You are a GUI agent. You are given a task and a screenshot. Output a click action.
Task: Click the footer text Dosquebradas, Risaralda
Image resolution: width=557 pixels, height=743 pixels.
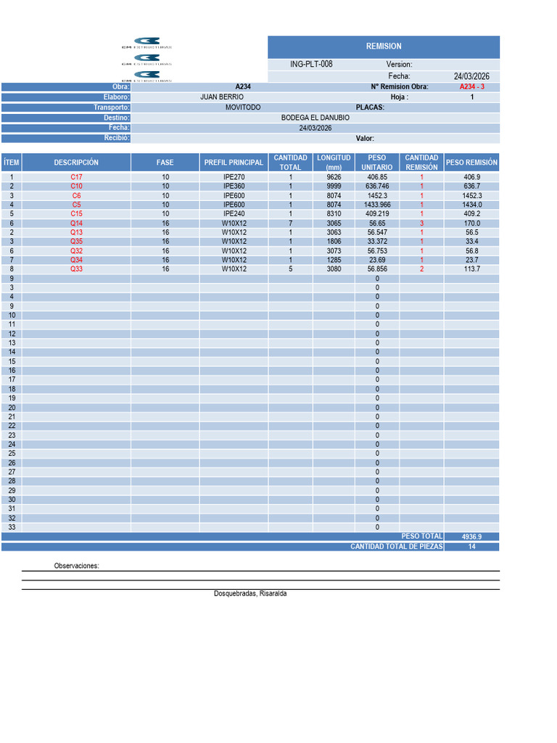pos(250,594)
